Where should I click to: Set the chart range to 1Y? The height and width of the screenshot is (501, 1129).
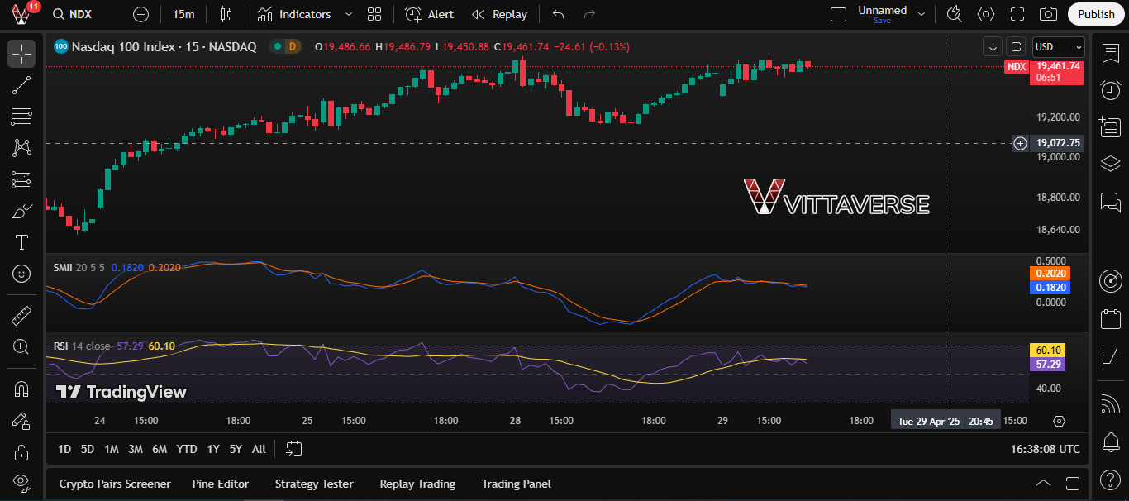213,449
